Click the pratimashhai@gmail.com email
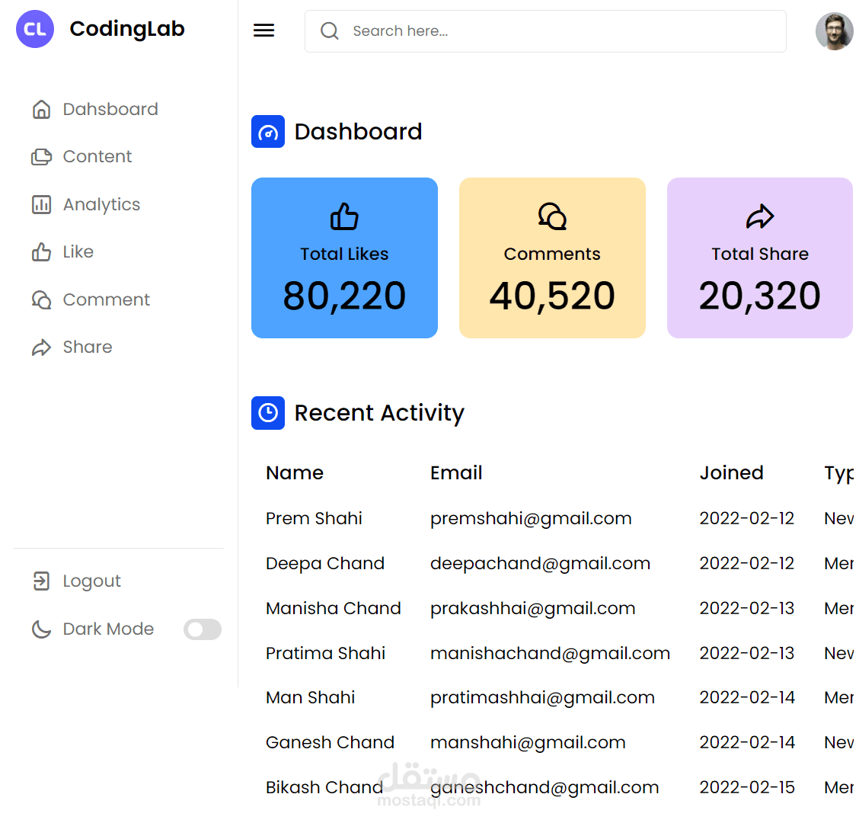The image size is (859, 826). 542,698
